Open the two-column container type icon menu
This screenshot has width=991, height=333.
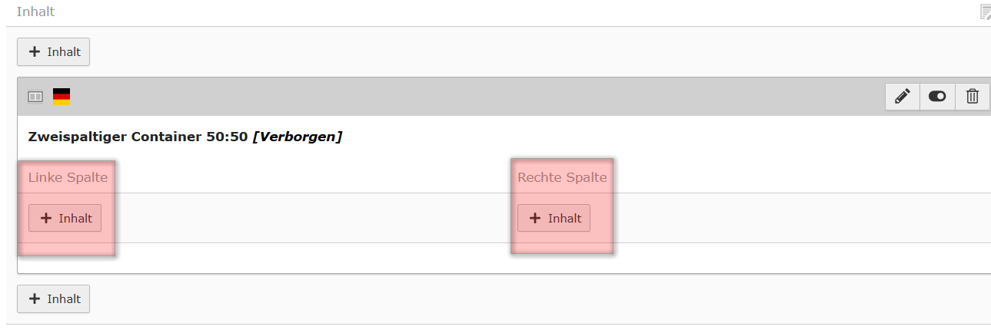pos(35,97)
